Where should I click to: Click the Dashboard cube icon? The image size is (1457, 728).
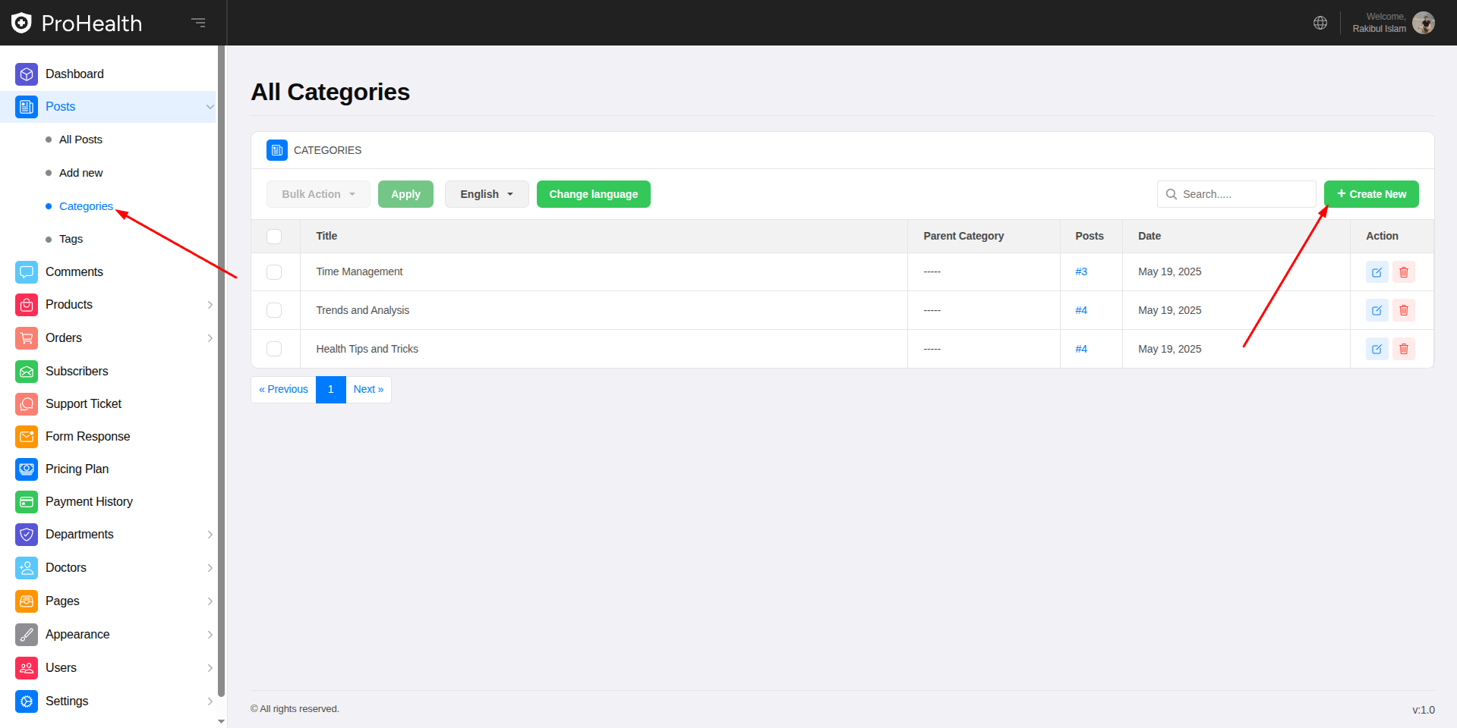coord(27,74)
